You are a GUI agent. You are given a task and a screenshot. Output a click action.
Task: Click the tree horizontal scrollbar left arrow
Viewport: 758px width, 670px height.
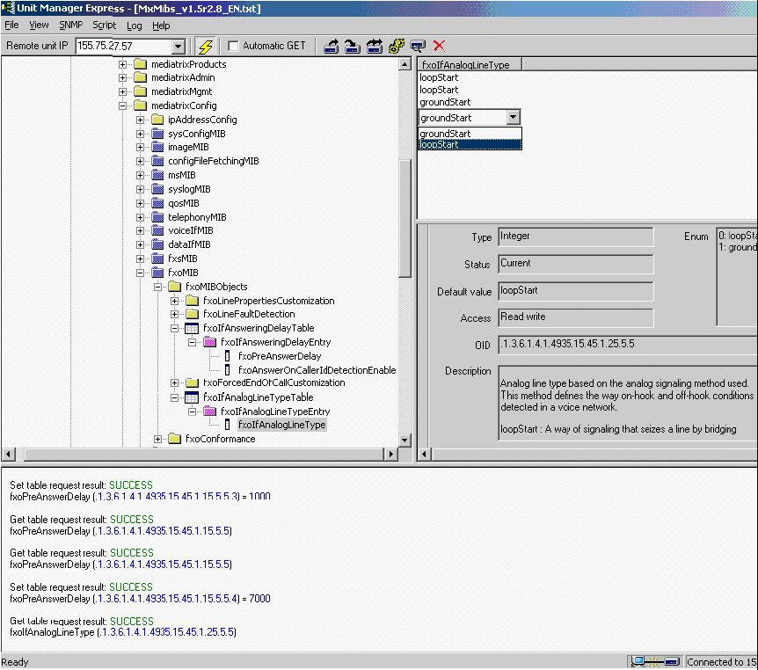click(x=8, y=454)
